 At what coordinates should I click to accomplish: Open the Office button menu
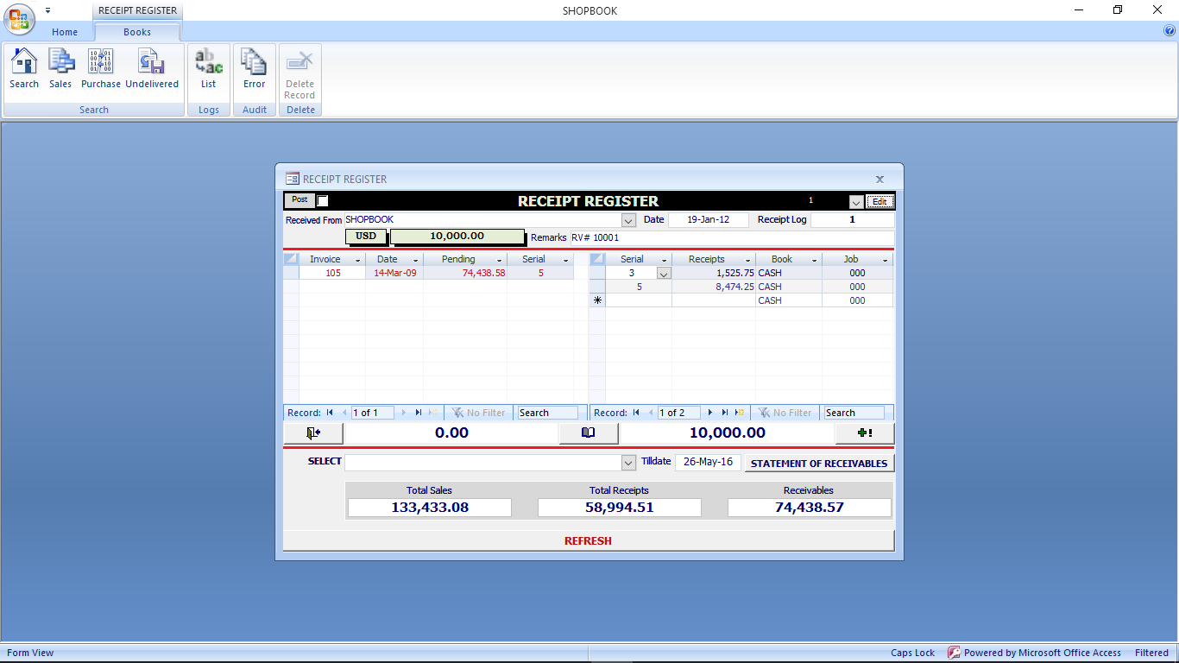click(20, 19)
